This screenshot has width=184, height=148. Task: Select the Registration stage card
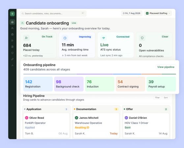38,84
